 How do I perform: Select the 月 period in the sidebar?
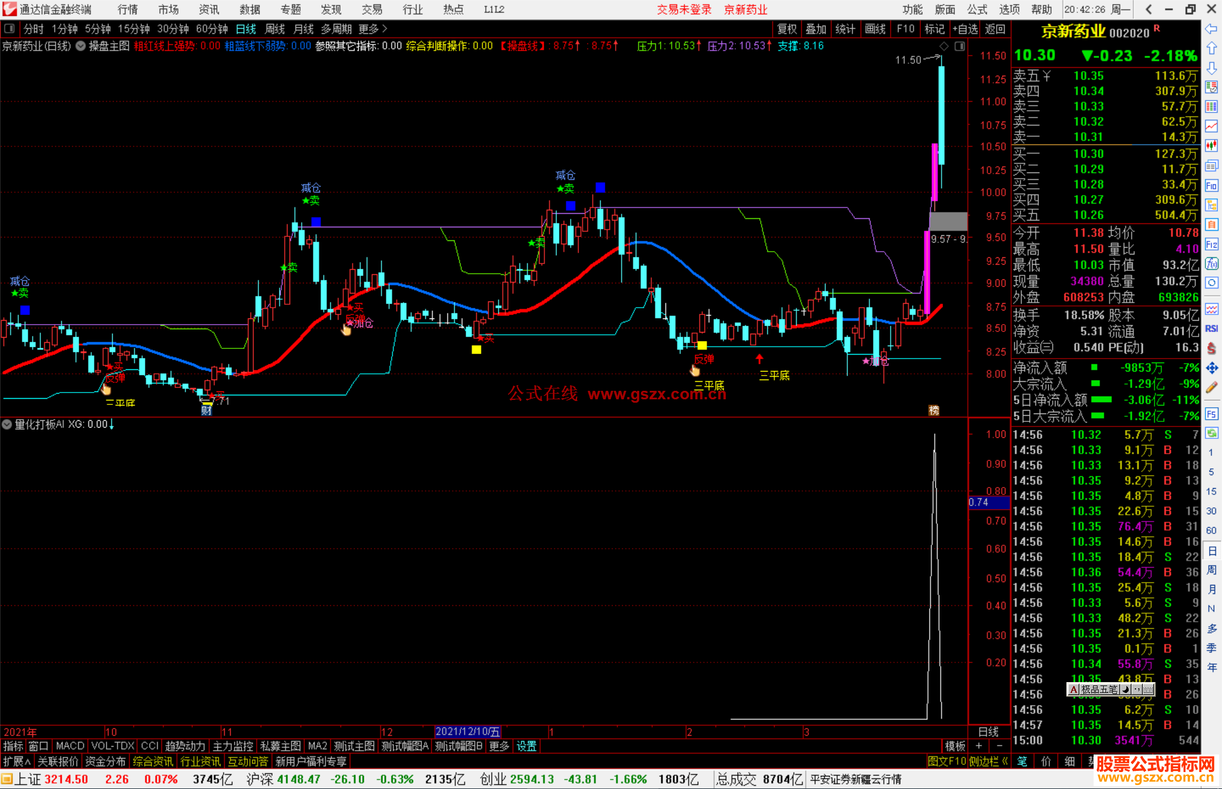click(x=1211, y=589)
